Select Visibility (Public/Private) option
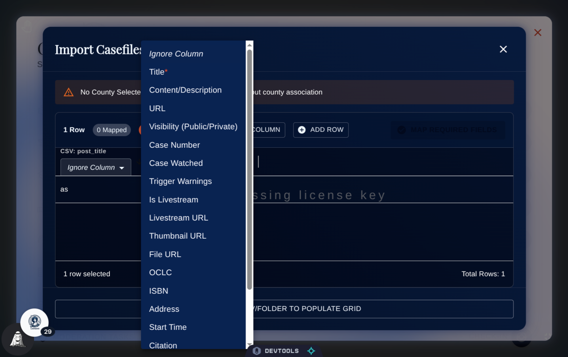 point(193,127)
